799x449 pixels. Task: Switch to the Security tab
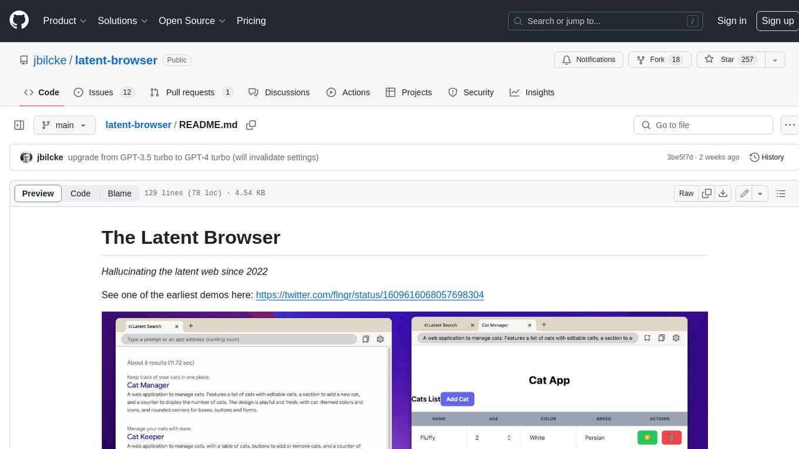(x=471, y=92)
